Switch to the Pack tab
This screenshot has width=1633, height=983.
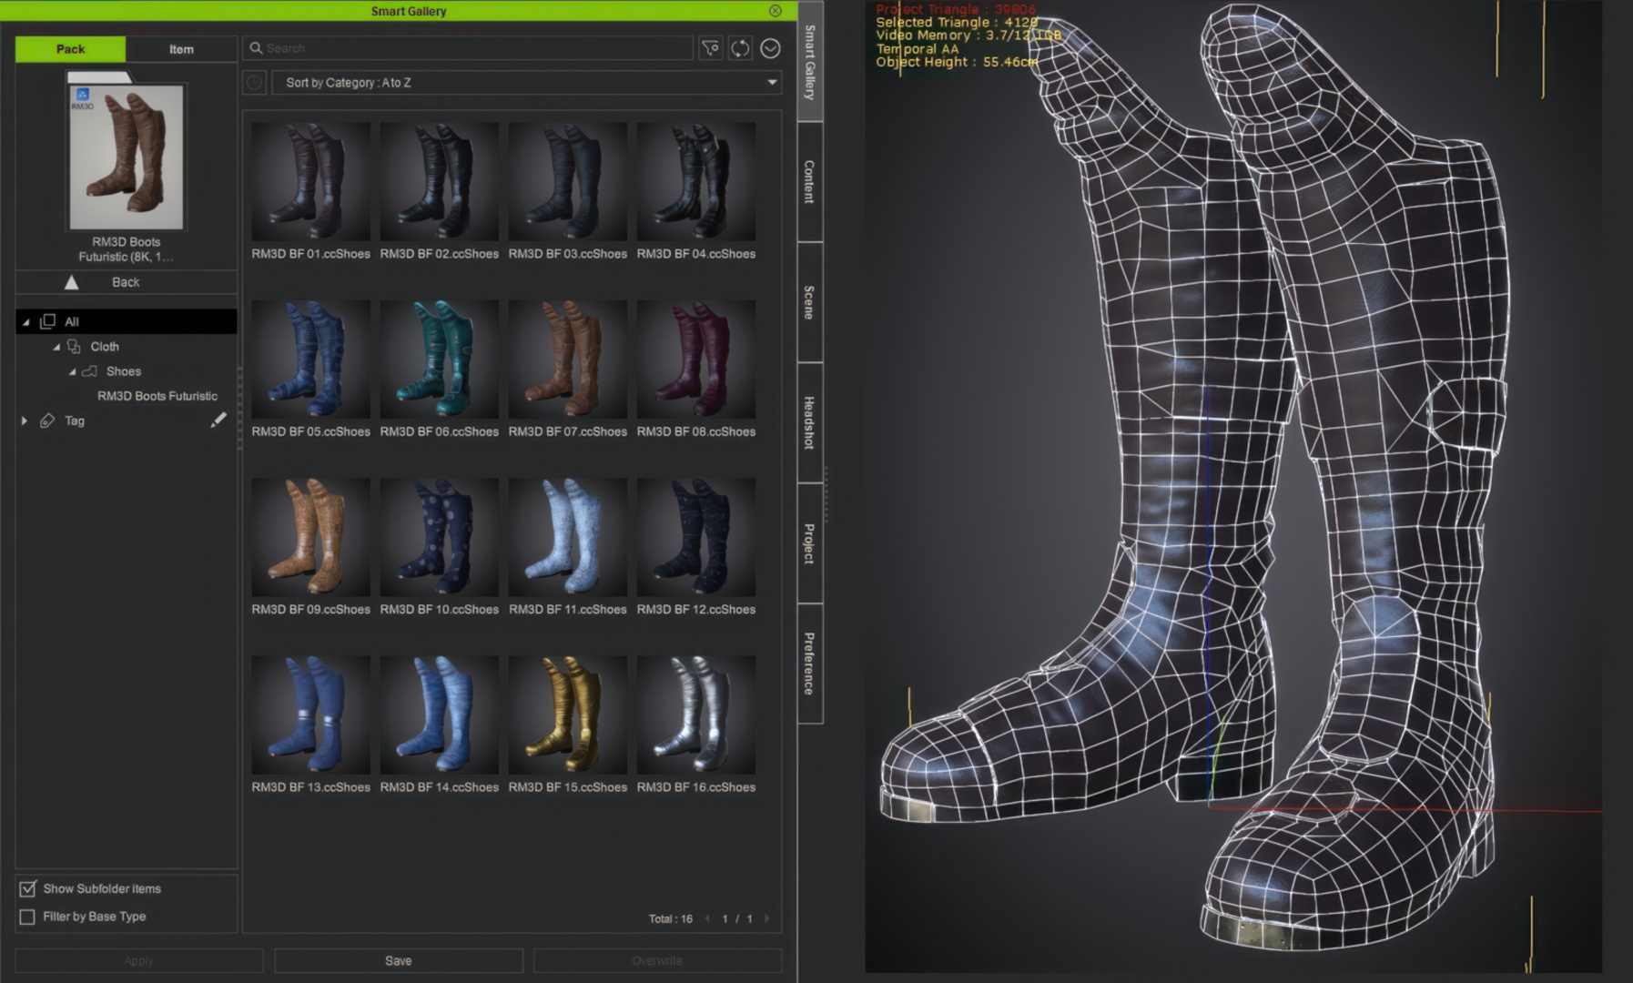(70, 49)
